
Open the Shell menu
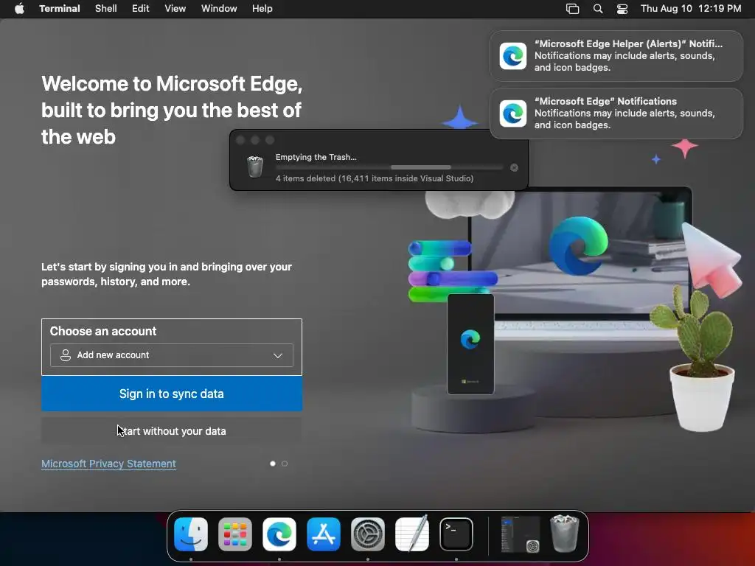[105, 9]
